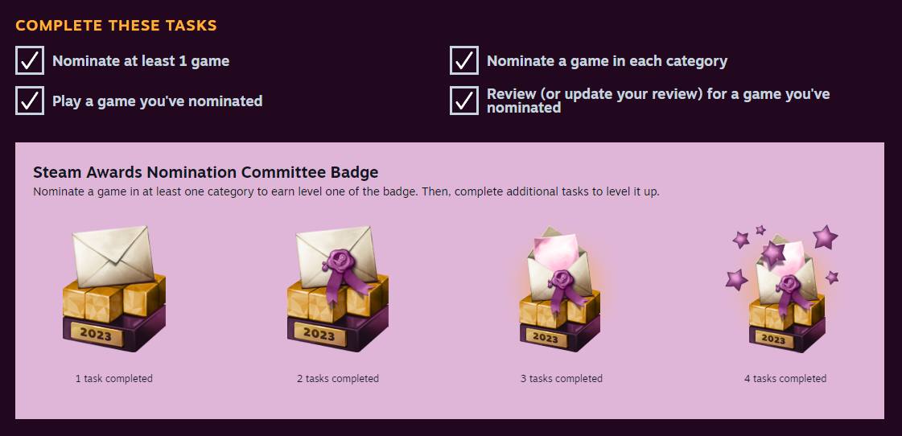The width and height of the screenshot is (902, 436).
Task: Click the glowing open envelope badge for 3 tasks
Action: pos(561,291)
